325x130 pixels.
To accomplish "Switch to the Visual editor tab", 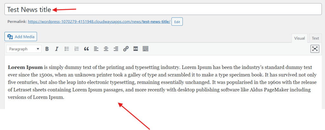I will [299, 38].
